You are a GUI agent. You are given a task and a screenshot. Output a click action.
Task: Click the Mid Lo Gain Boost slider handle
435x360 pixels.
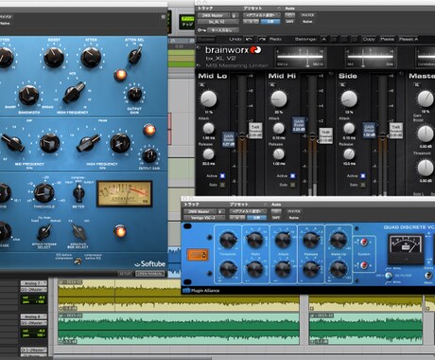pyautogui.click(x=228, y=139)
